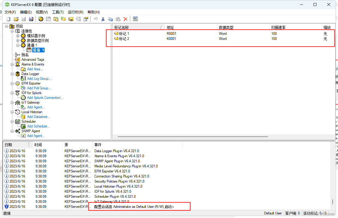Open the 运行时(R) menu
Image resolution: width=338 pixels, height=218 pixels.
[x=75, y=12]
